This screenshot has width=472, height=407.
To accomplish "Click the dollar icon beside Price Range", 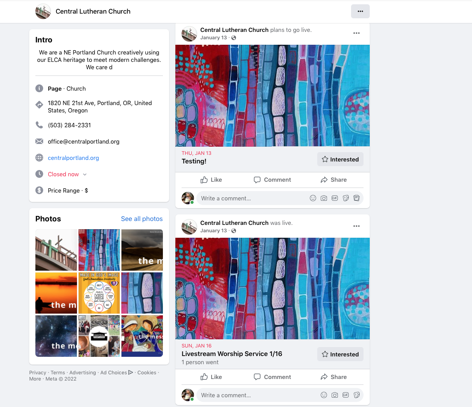I will click(39, 190).
